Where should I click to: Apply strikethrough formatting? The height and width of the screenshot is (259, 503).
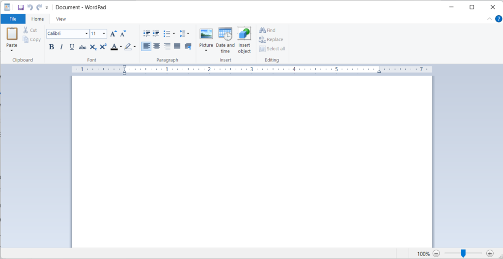(x=83, y=47)
